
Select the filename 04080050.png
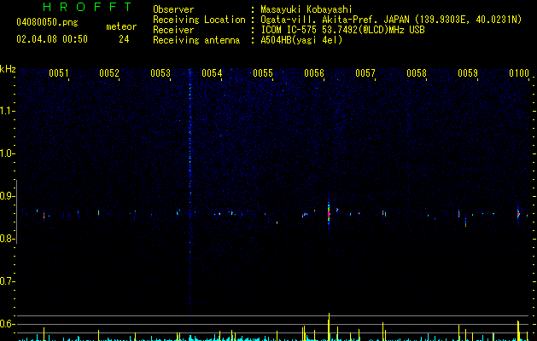point(47,22)
